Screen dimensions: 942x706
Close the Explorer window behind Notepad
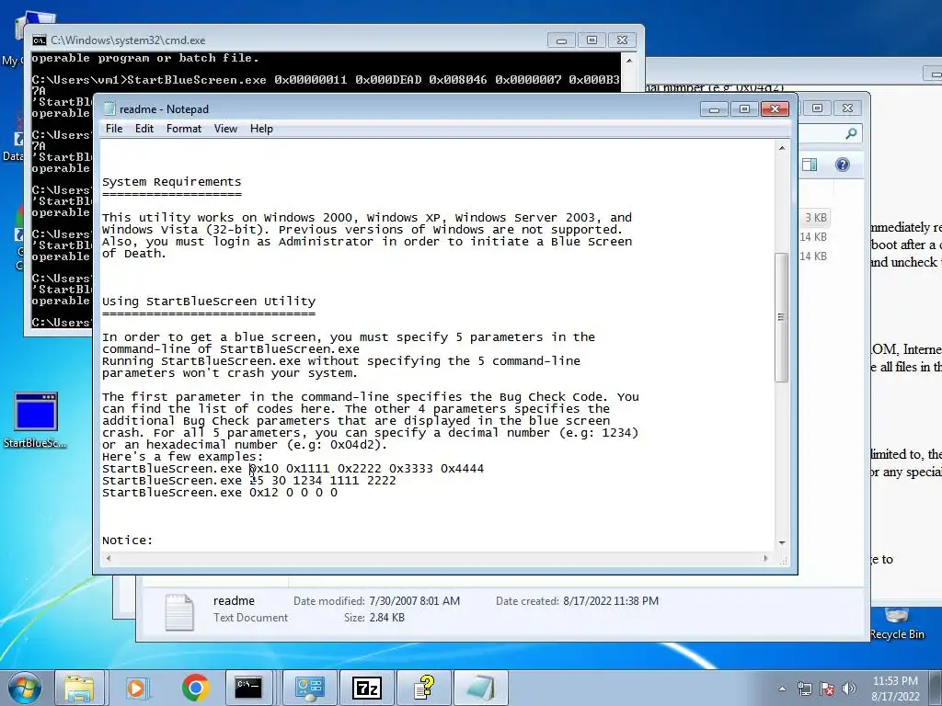[847, 108]
